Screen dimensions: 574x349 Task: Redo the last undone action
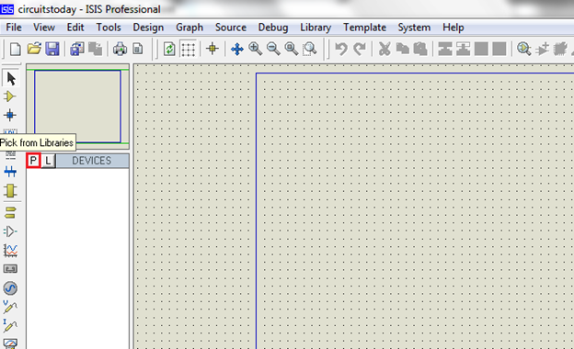coord(360,49)
